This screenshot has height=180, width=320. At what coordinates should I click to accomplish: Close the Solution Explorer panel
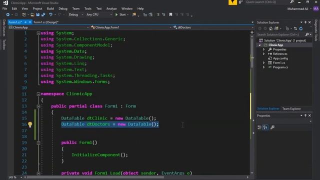click(309, 22)
